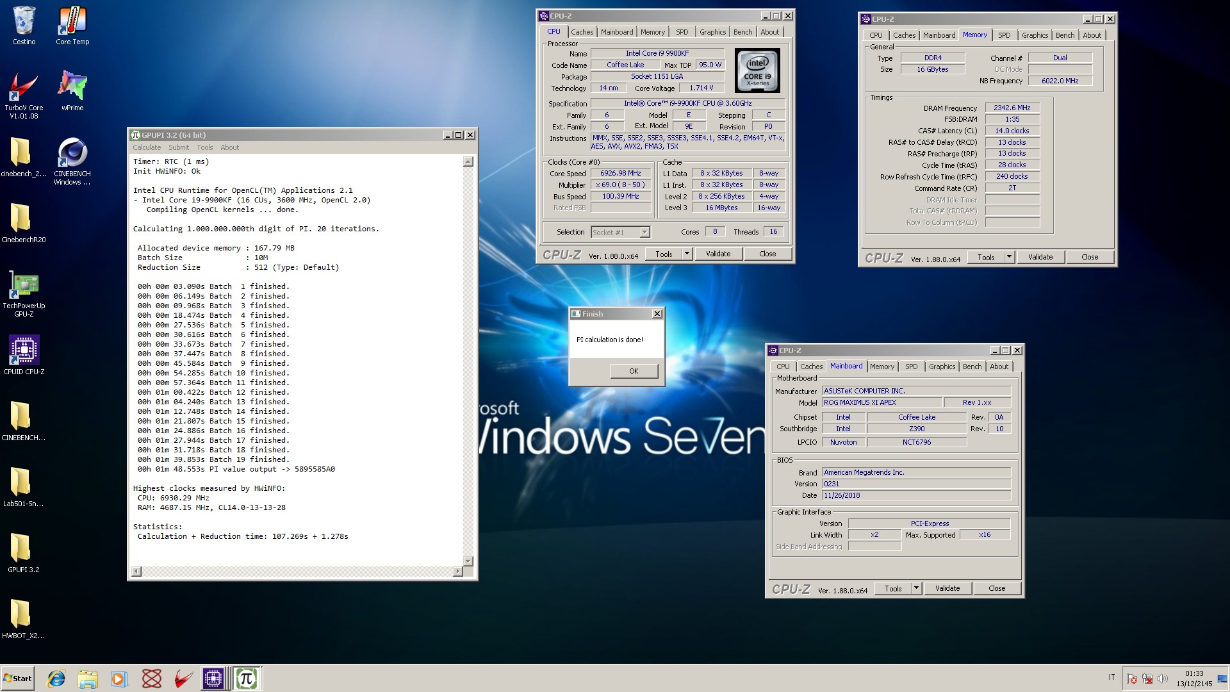This screenshot has width=1230, height=692.
Task: Click the red atom-like taskbar icon
Action: 152,679
